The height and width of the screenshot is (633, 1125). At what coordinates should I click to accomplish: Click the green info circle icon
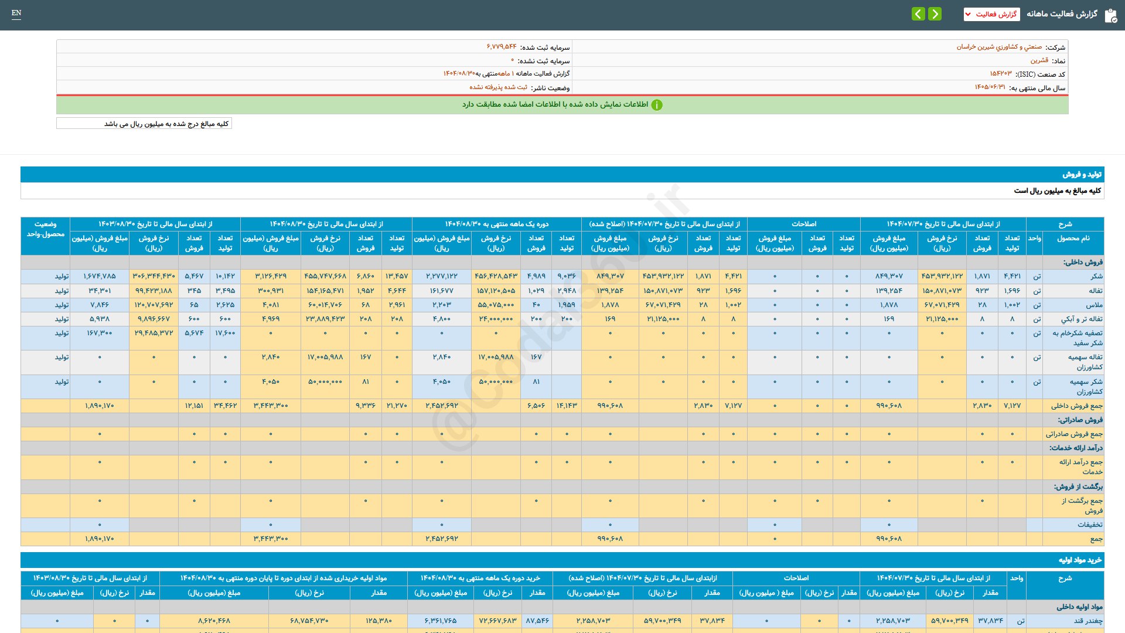pos(657,105)
